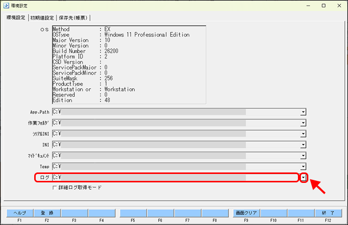The image size is (348, 225).
Task: Select the SuiteMask 256 line
Action: pyautogui.click(x=83, y=78)
